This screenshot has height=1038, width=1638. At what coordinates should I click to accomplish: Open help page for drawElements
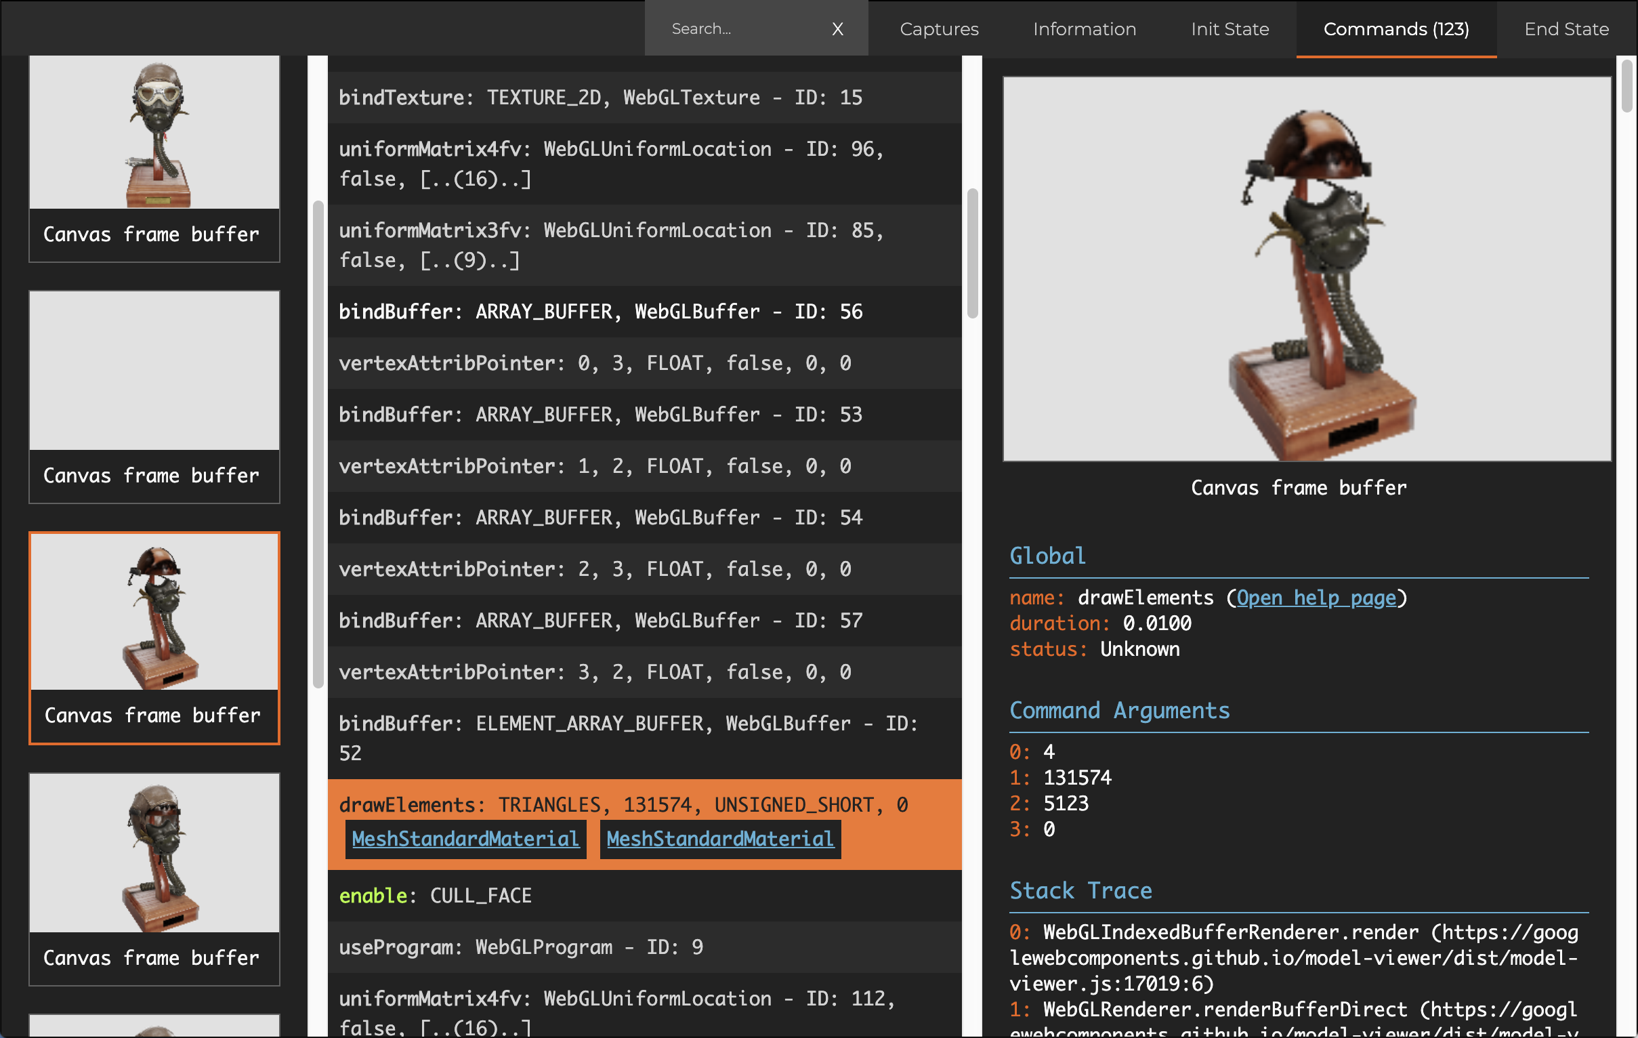[x=1316, y=598]
